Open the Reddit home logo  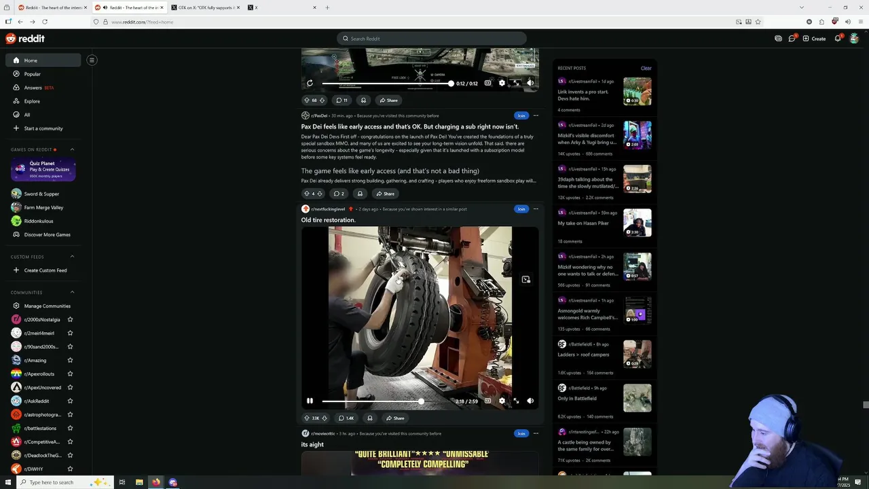point(25,39)
